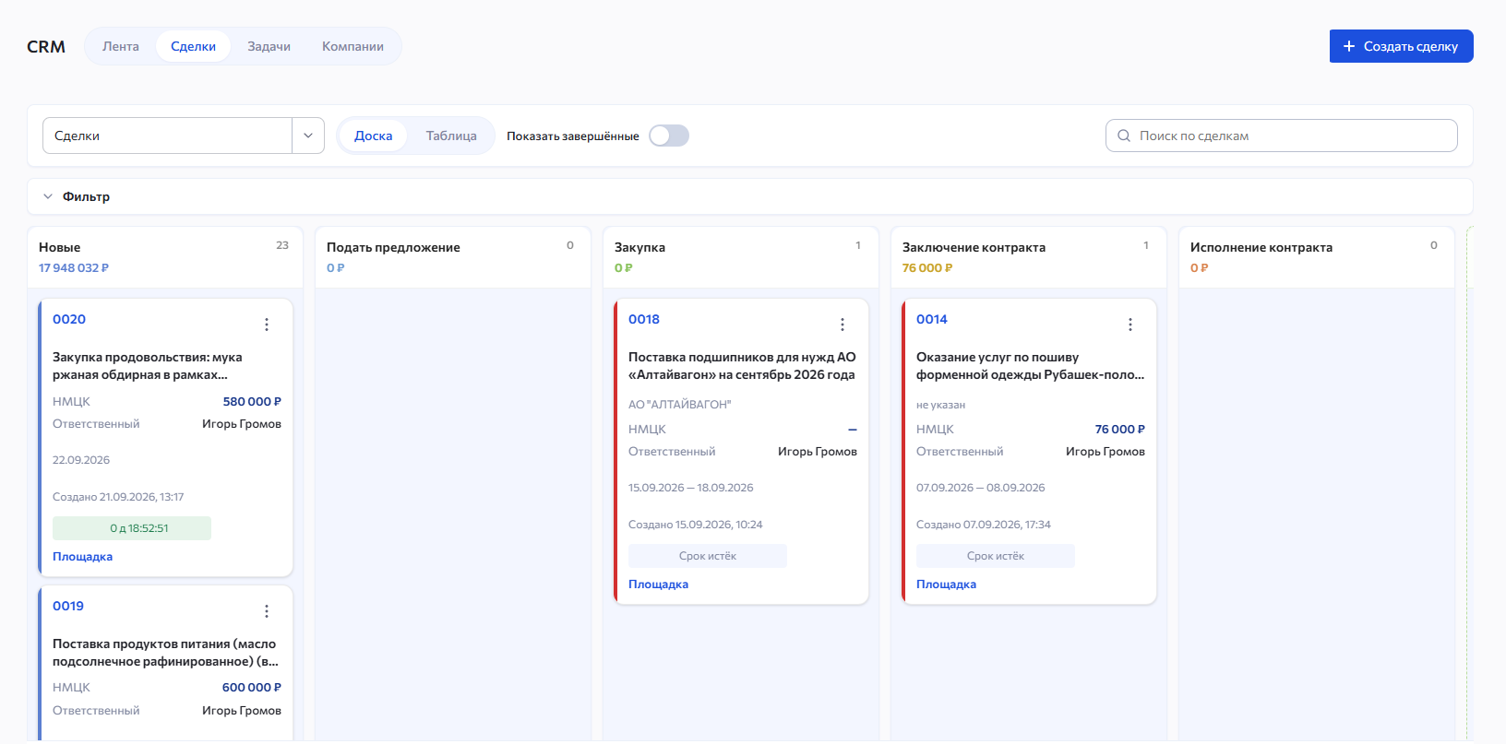Click the Срок истёк badge on deal 0018

(708, 556)
